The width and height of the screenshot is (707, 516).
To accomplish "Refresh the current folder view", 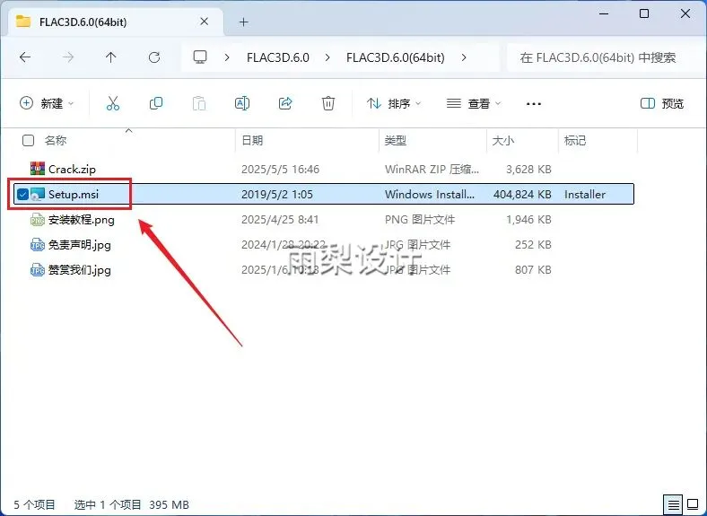I will (x=154, y=57).
